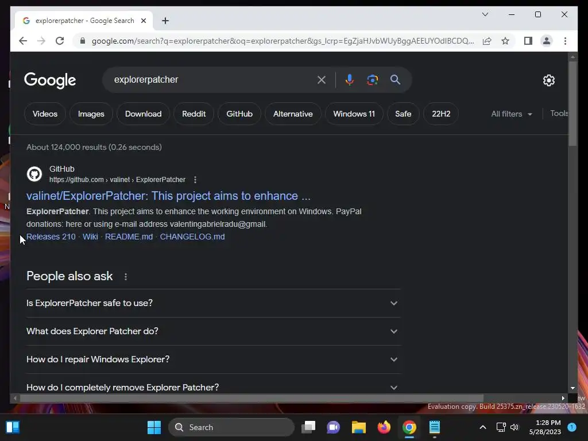Expand 'How do I repair Windows Explorer?'

coord(213,359)
